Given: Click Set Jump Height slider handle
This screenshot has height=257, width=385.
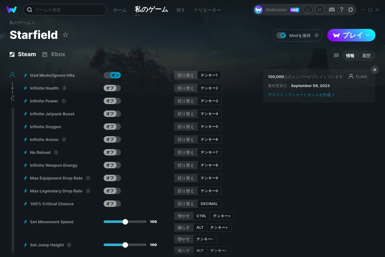Looking at the screenshot, I should [x=125, y=245].
